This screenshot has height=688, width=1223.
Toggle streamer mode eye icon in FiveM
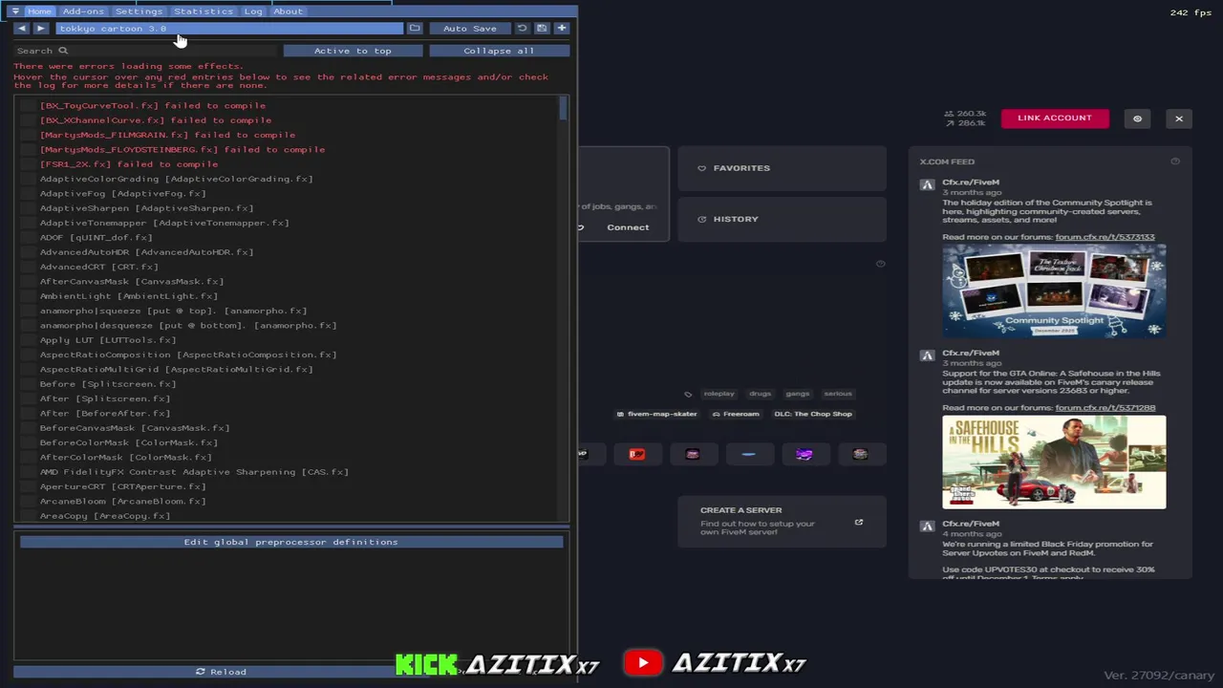pos(1137,118)
